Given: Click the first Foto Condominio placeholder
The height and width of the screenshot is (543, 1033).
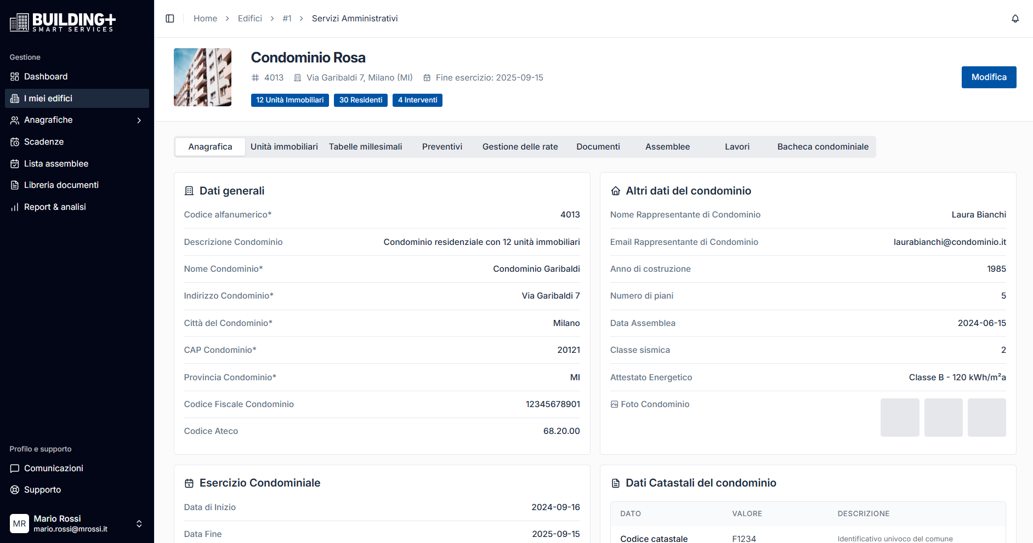Looking at the screenshot, I should tap(899, 418).
